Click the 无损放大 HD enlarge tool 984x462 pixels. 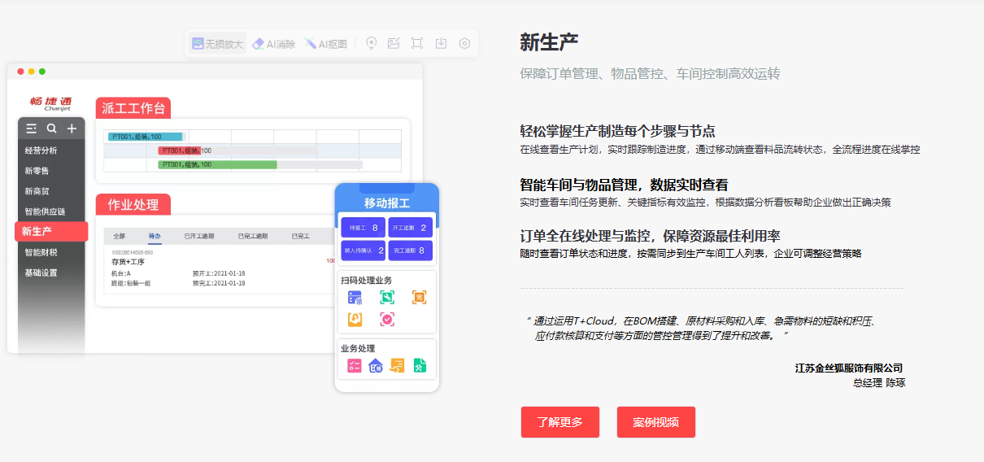[x=217, y=44]
